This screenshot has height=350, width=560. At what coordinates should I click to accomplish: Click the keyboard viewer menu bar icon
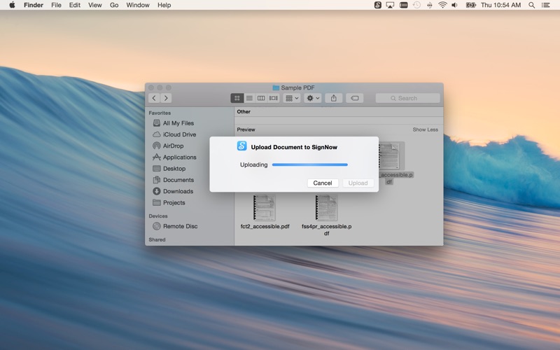(x=404, y=5)
